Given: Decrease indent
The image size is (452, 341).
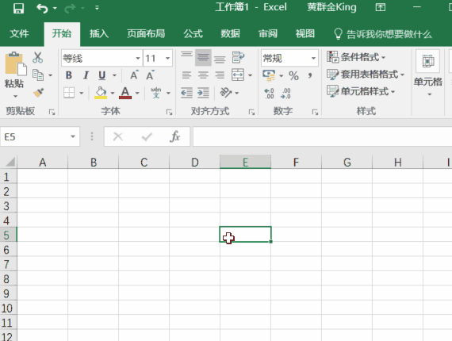Looking at the screenshot, I should pos(186,93).
